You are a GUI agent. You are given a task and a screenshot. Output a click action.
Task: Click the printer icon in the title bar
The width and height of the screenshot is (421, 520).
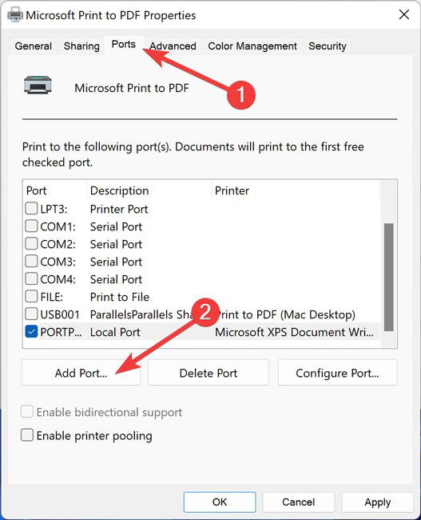click(15, 15)
